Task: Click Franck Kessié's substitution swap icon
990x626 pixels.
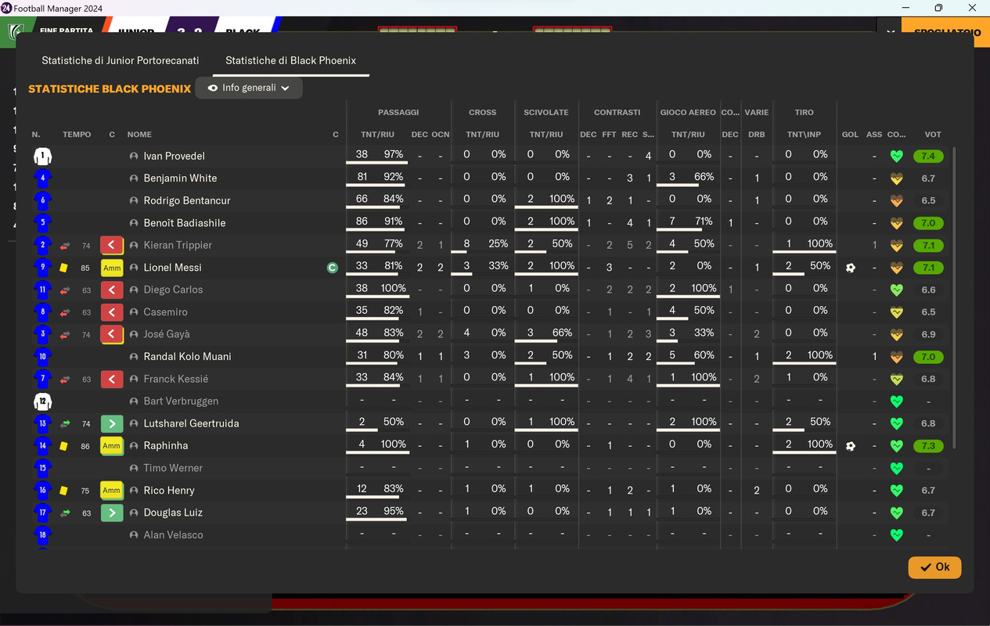Action: 65,380
